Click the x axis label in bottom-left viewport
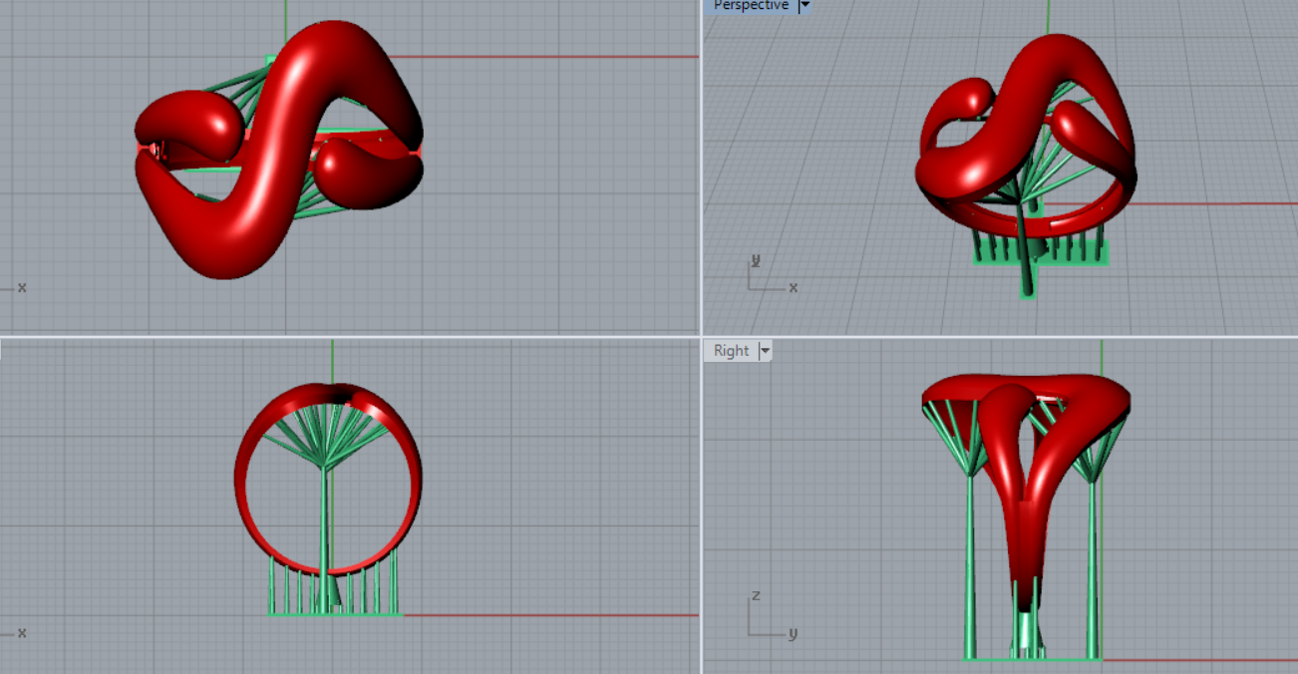Image resolution: width=1298 pixels, height=674 pixels. (21, 633)
